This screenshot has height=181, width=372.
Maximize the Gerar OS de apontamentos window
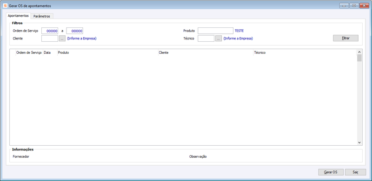click(354, 6)
